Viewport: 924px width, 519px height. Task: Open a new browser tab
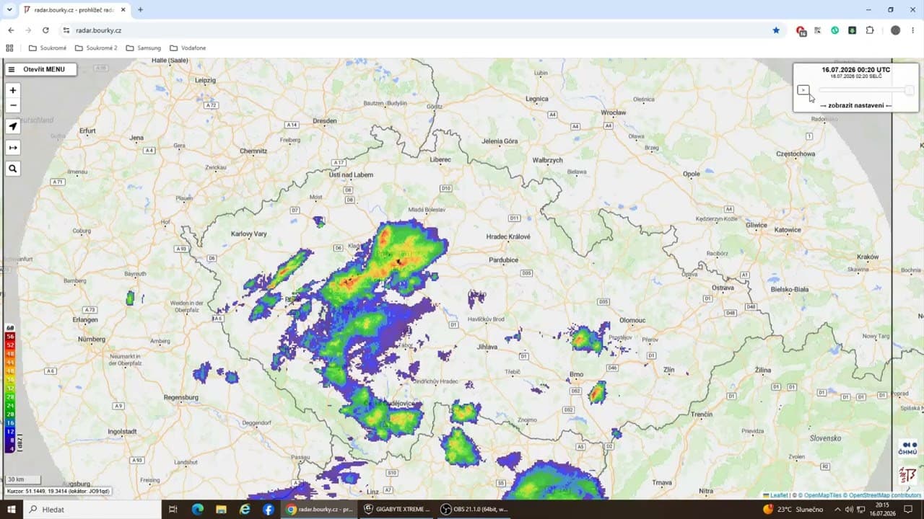coord(140,9)
